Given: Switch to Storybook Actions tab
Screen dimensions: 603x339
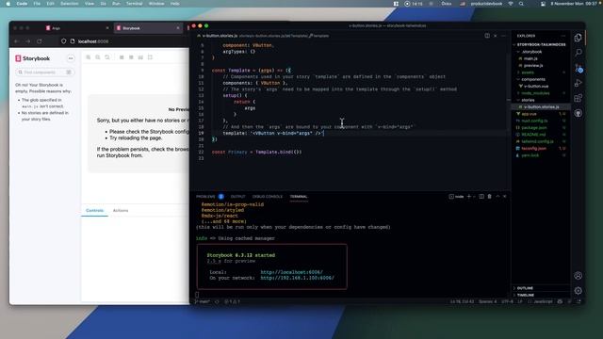Looking at the screenshot, I should 121,211.
